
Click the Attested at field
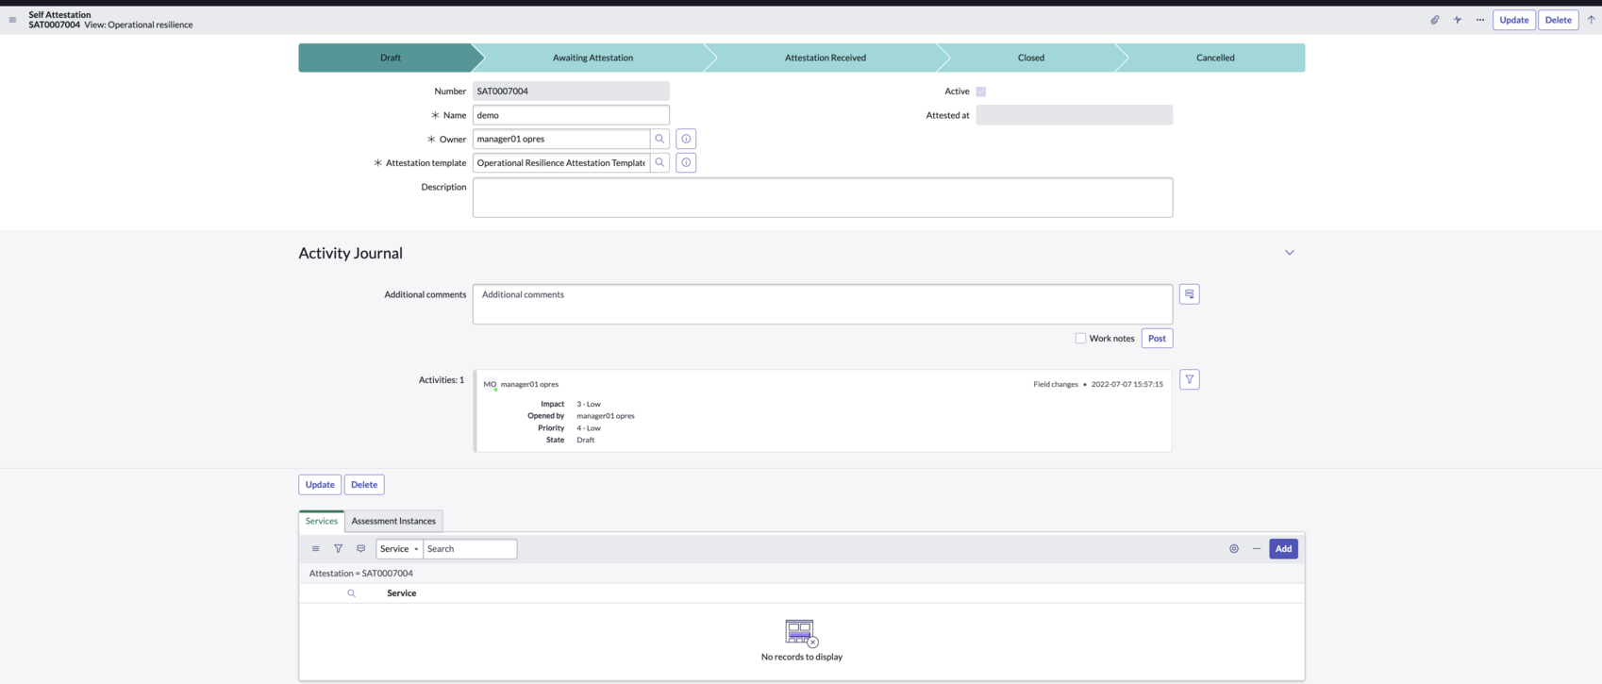point(1074,115)
